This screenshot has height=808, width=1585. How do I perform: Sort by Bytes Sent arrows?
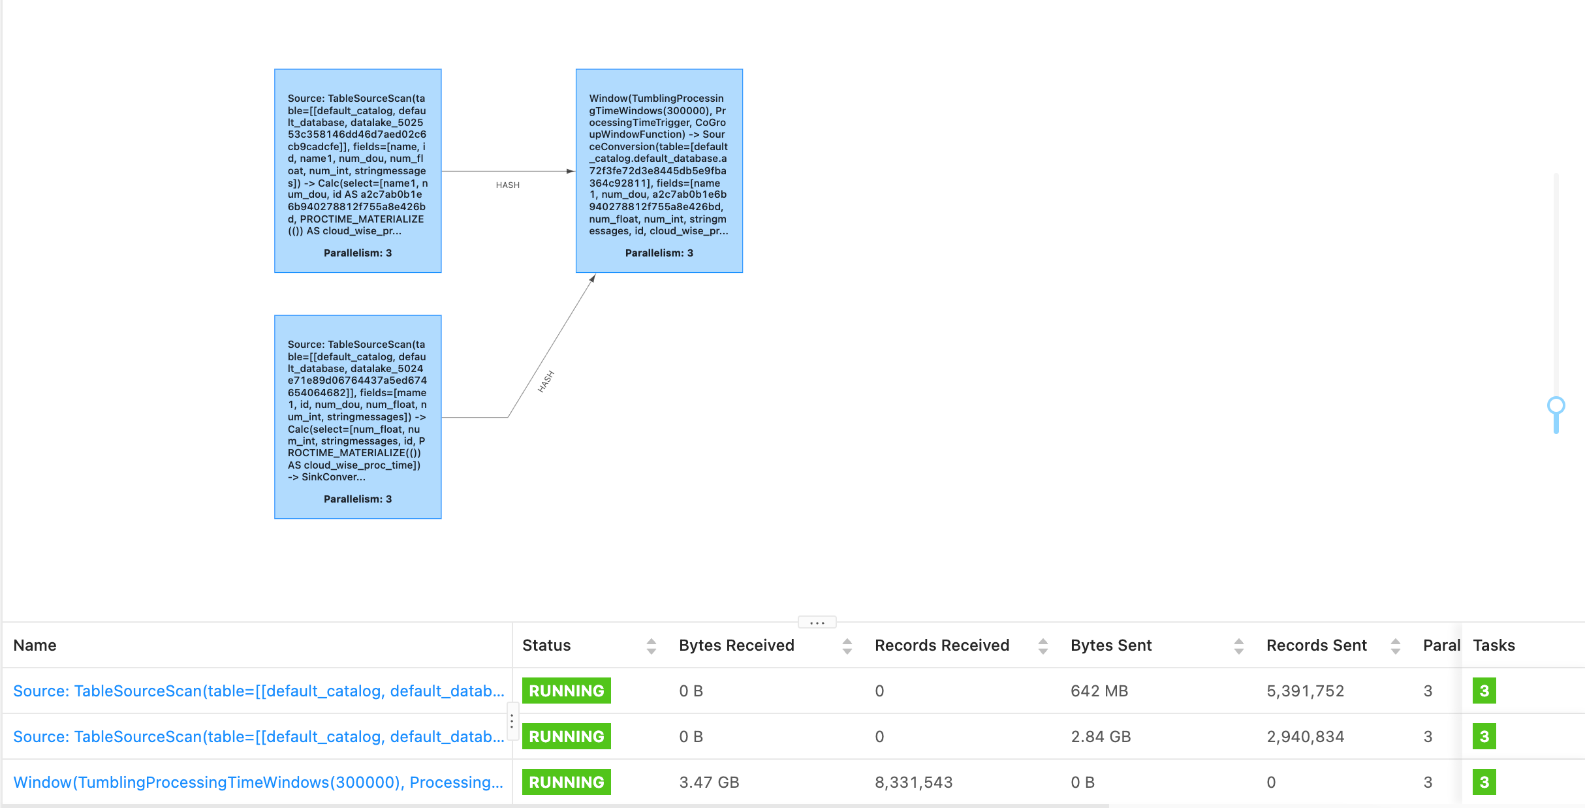1238,646
